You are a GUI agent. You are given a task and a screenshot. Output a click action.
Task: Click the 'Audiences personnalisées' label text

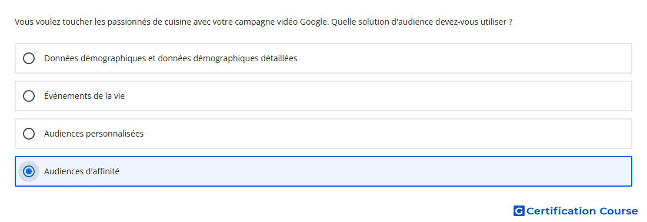(94, 134)
